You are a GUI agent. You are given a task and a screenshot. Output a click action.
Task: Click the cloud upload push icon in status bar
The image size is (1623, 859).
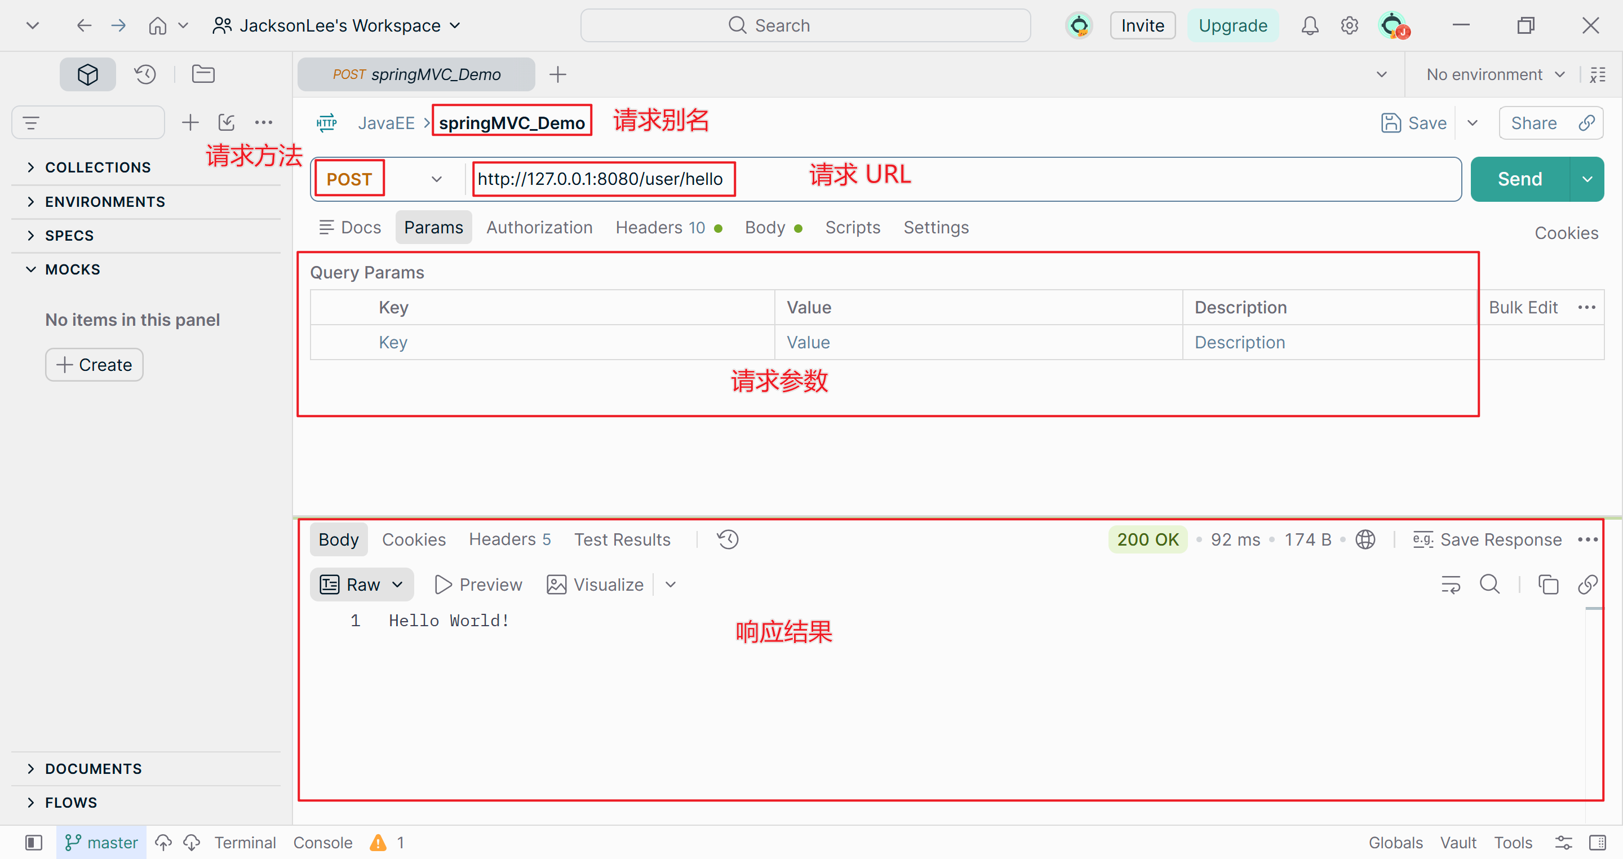tap(163, 843)
